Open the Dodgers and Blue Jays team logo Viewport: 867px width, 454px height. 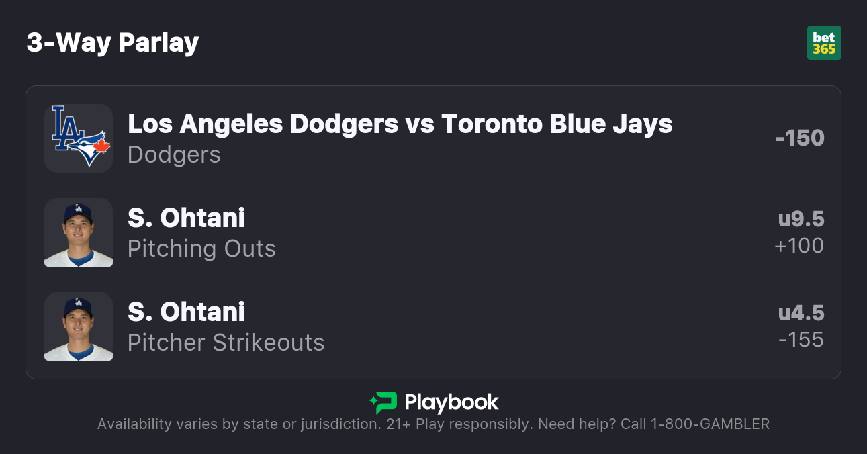(x=79, y=138)
